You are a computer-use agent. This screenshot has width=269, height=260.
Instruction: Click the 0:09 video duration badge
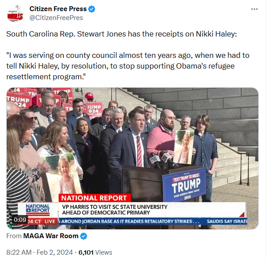coord(20,219)
